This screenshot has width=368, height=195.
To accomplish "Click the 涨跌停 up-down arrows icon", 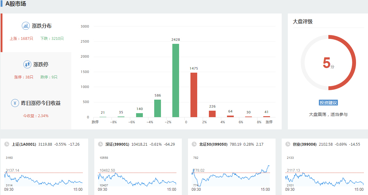I will 27,64.
